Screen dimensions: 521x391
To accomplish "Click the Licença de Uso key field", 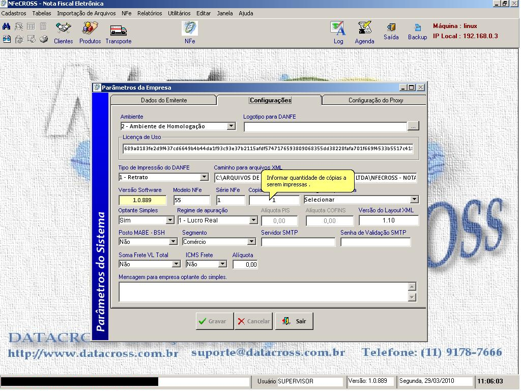I will coord(268,149).
